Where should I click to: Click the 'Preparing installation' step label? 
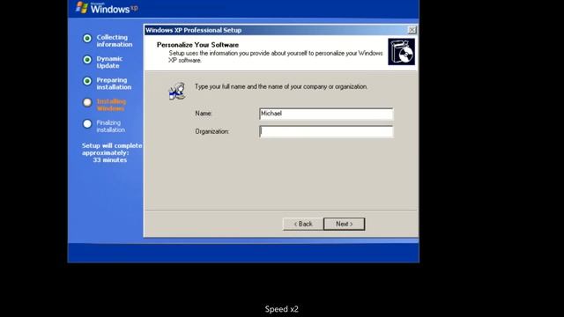coord(114,84)
